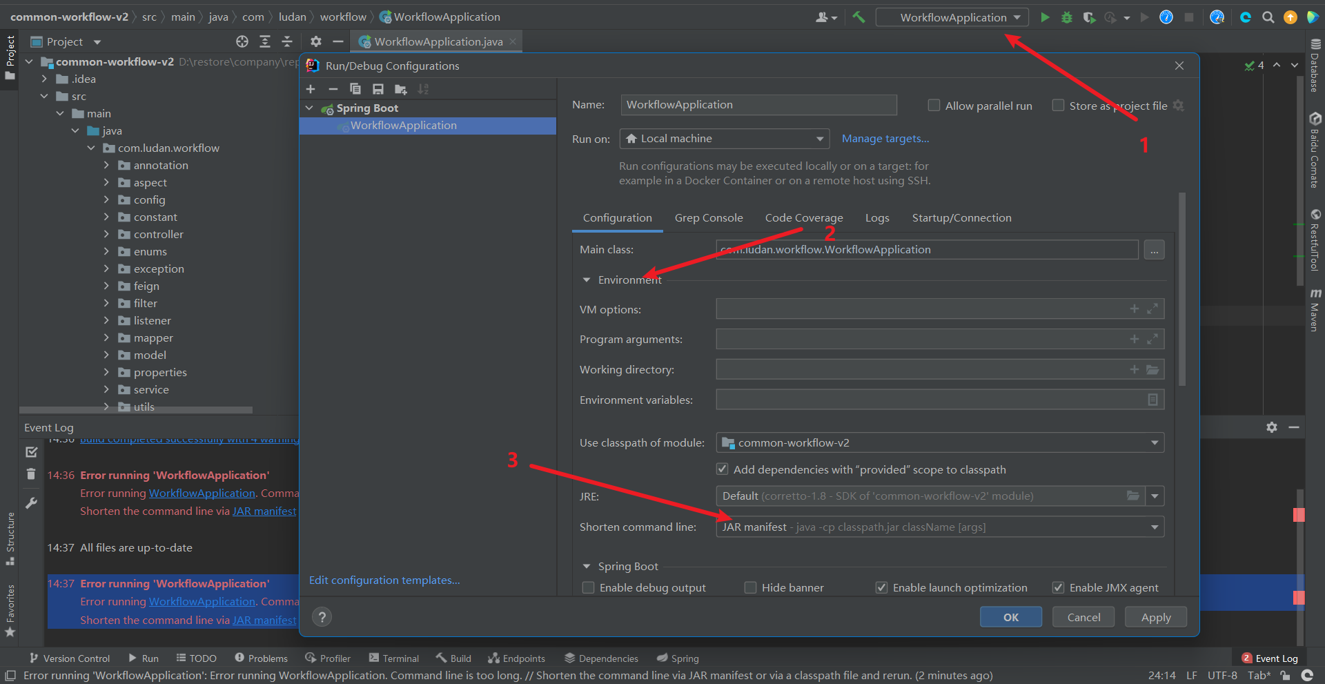Click the Copy Configuration icon

[x=355, y=89]
